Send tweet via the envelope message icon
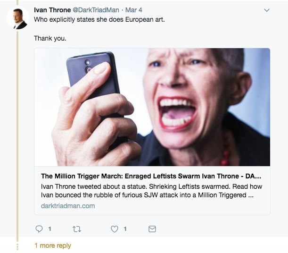The height and width of the screenshot is (253, 288). [x=152, y=229]
